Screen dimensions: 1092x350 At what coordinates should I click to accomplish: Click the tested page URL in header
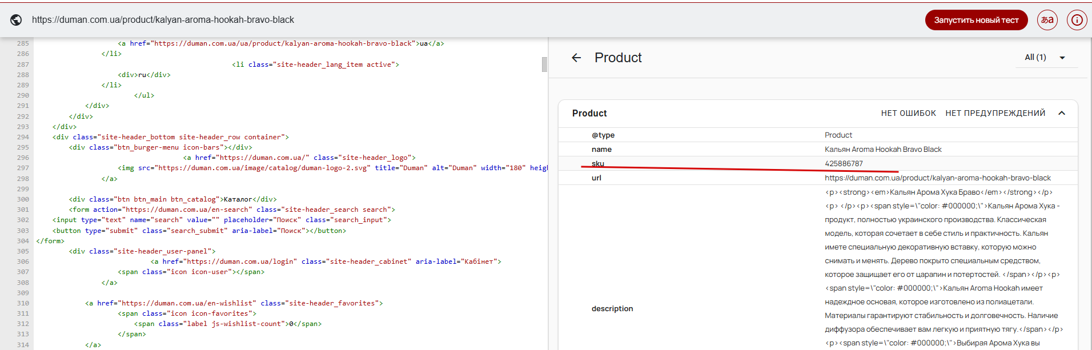tap(163, 20)
